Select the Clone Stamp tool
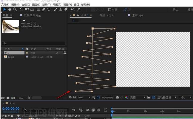The width and height of the screenshot is (193, 119). [61, 9]
